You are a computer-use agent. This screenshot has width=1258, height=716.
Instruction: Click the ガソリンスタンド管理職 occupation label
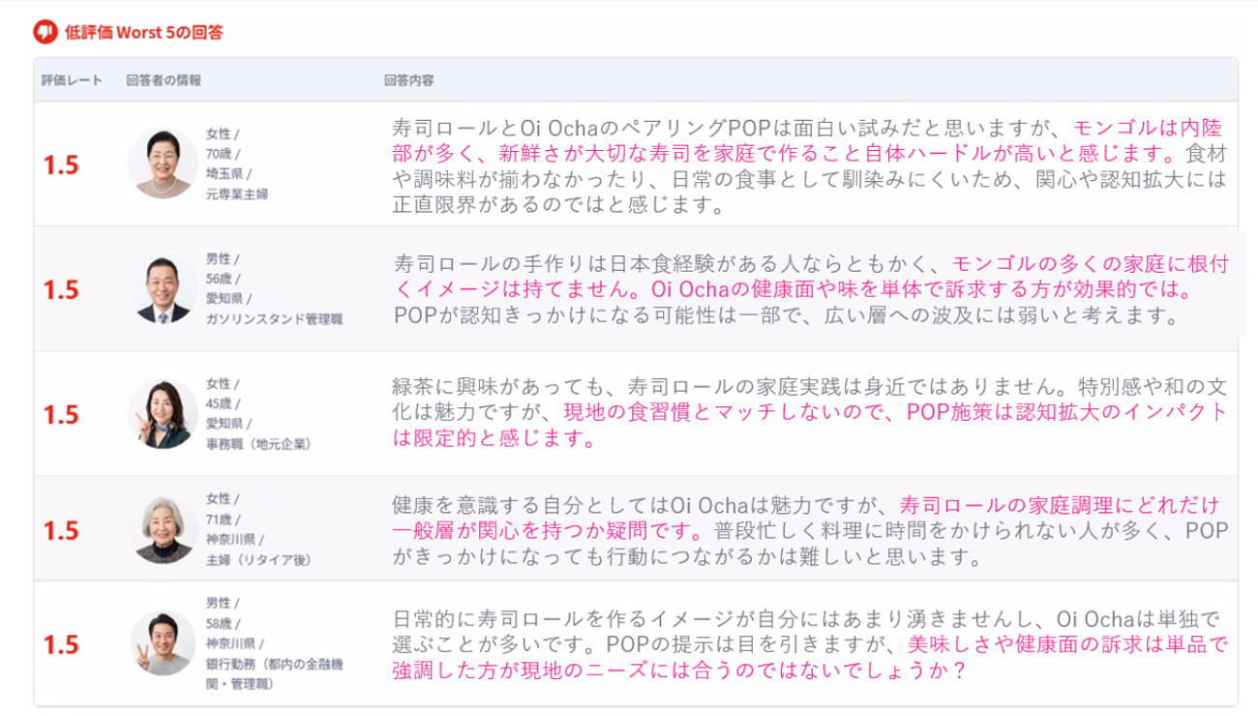(274, 319)
